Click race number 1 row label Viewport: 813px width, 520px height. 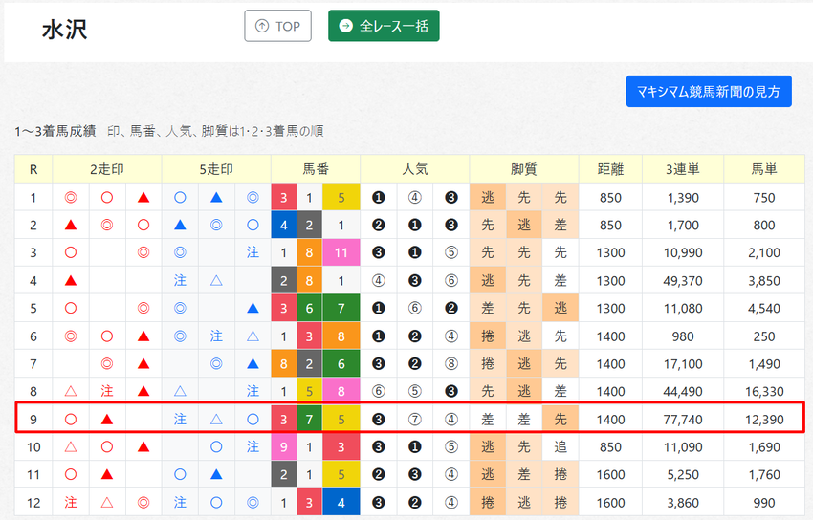[x=33, y=198]
